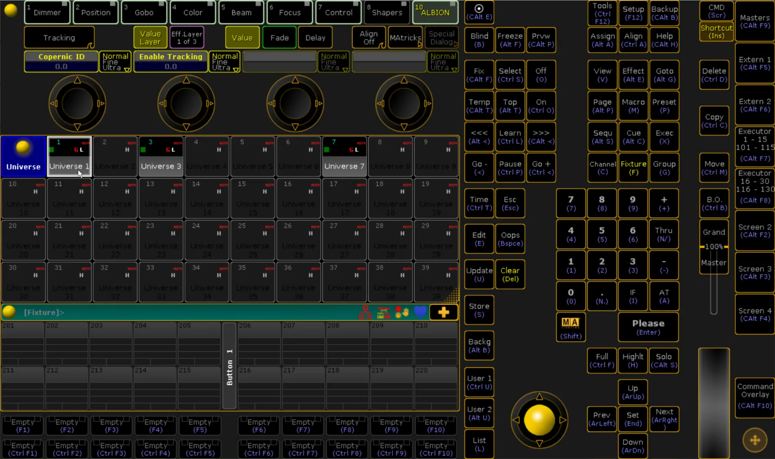Click the round move handle at bottom right
Viewport: 775px width, 459px height.
(x=755, y=440)
